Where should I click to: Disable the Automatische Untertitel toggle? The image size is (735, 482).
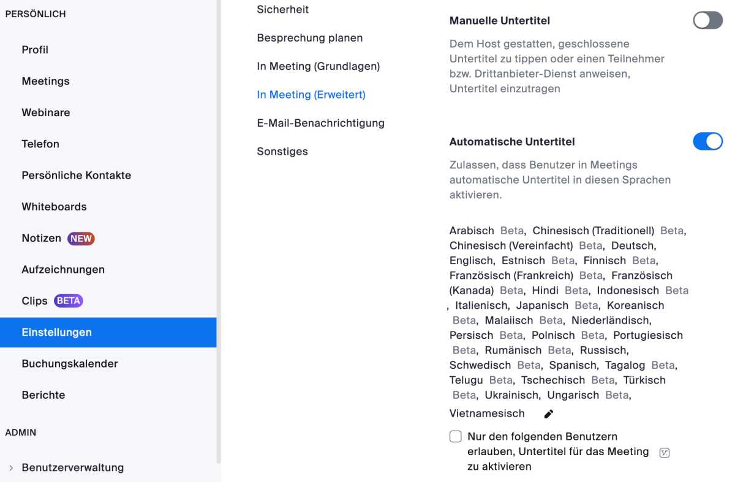tap(708, 142)
